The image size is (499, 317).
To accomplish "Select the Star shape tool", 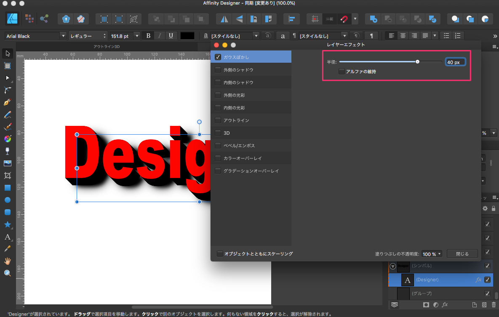I will click(8, 224).
